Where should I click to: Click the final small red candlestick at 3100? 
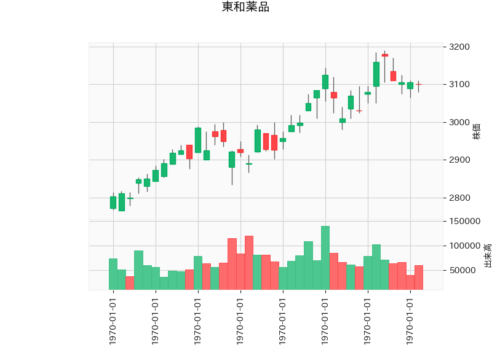pos(419,85)
